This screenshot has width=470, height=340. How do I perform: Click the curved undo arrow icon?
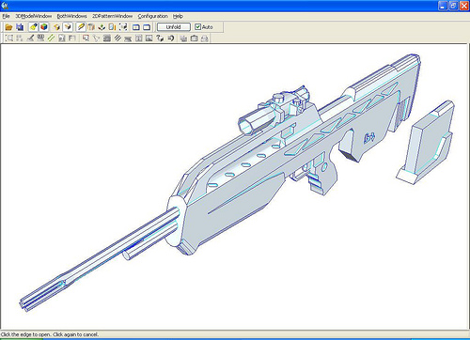click(x=171, y=39)
